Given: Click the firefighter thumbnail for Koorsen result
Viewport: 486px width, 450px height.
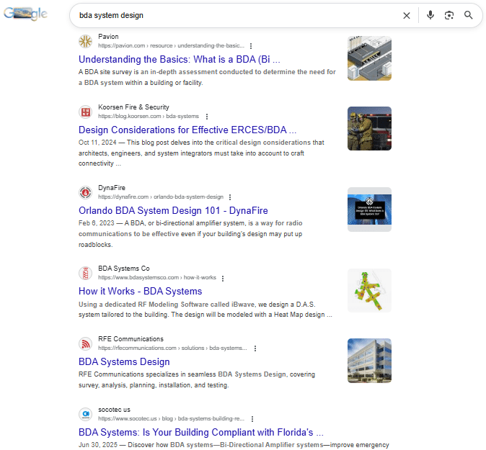Looking at the screenshot, I should [x=369, y=129].
